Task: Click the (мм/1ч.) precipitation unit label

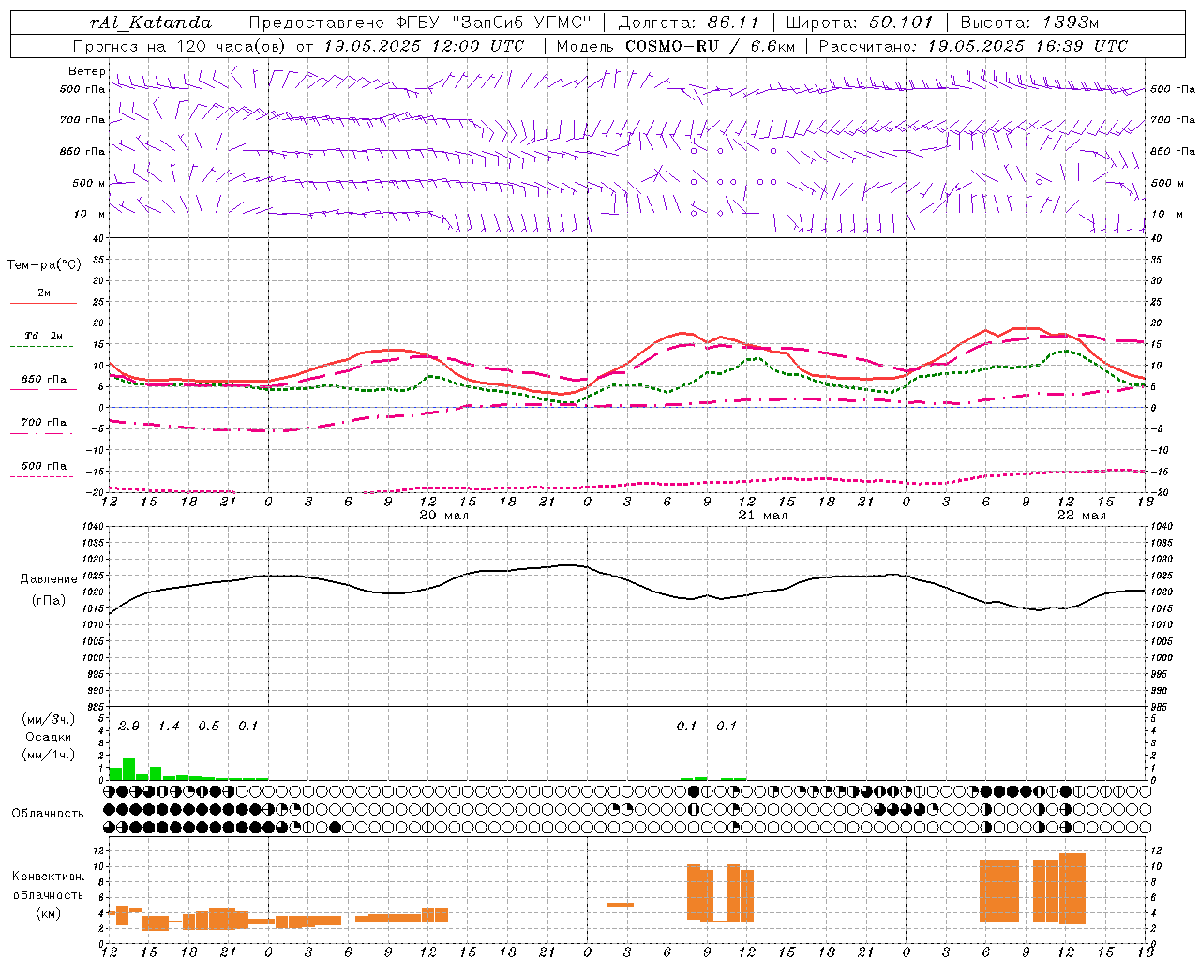Action: click(49, 754)
